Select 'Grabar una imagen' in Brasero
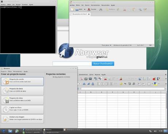 click(22, 119)
